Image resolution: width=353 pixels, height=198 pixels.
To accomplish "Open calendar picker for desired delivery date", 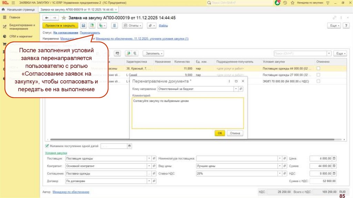I will point(129,146).
